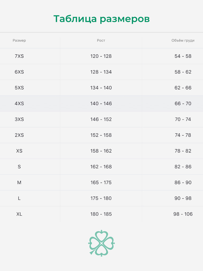Select size M in the table
This screenshot has width=203, height=271.
[19, 183]
